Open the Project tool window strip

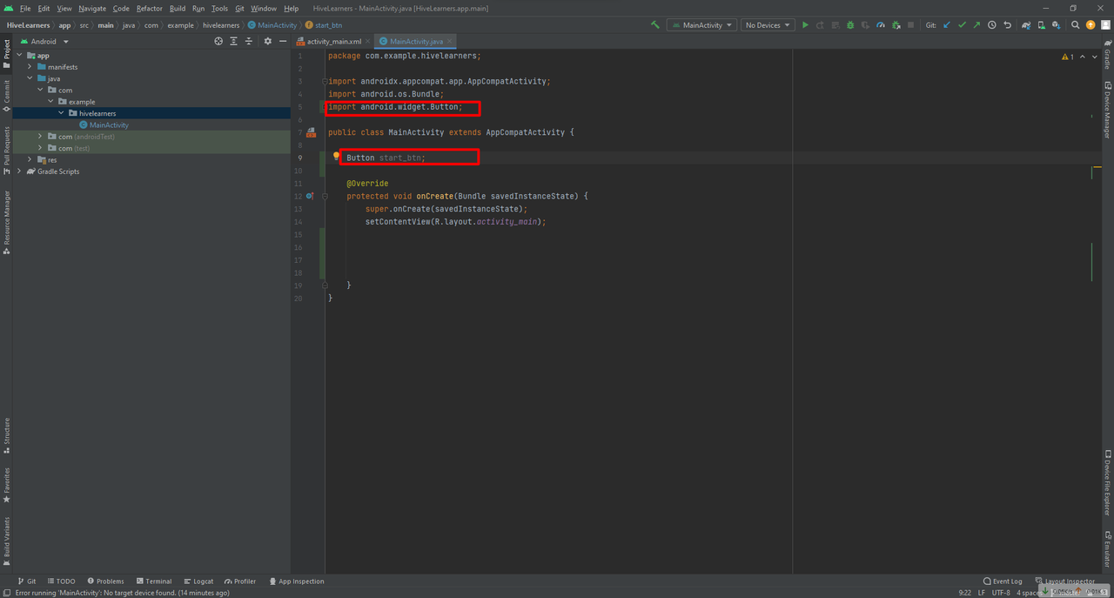(6, 53)
